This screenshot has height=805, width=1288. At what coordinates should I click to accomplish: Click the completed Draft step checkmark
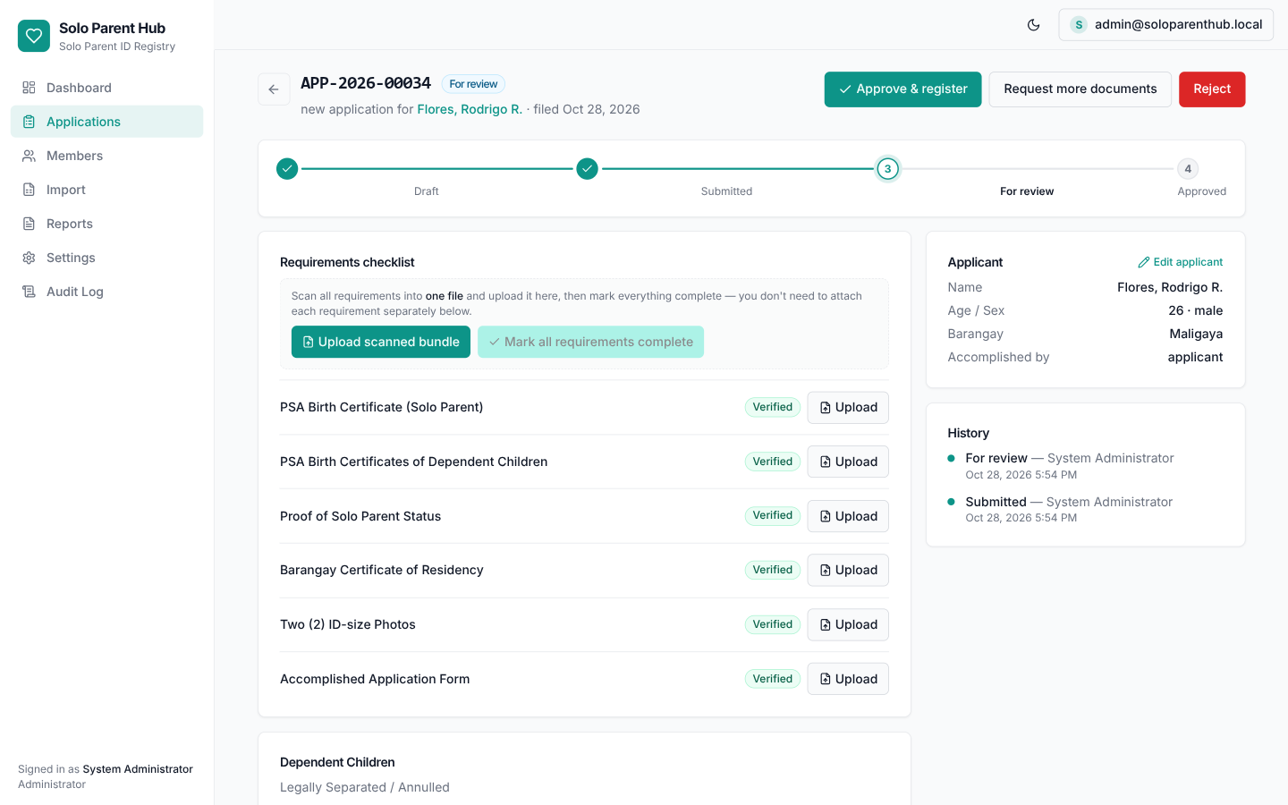(287, 168)
